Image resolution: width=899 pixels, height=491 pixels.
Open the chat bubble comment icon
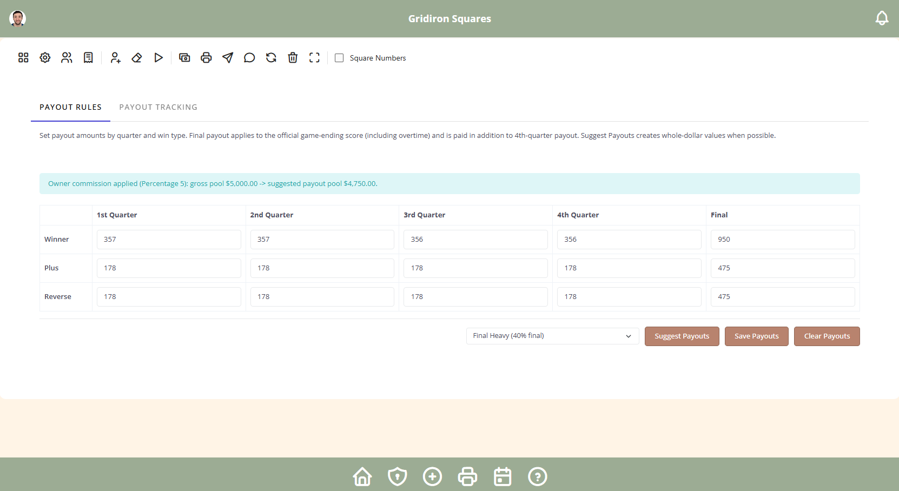(249, 58)
